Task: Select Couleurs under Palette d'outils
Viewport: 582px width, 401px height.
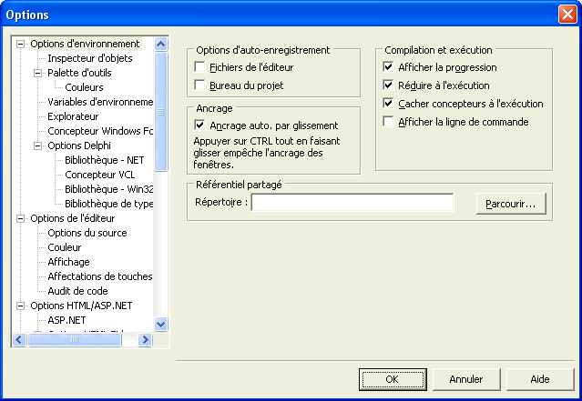Action: pos(84,87)
